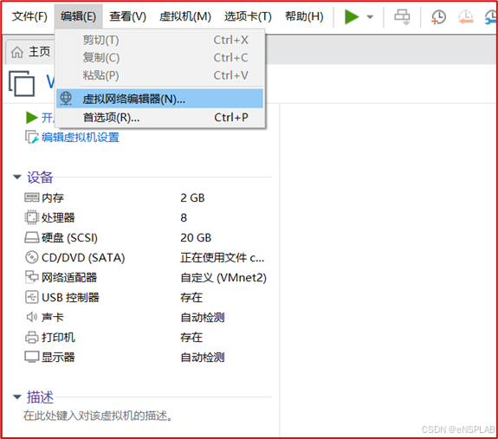Click the 处理器 processor chip icon
Image resolution: width=498 pixels, height=439 pixels.
point(32,217)
